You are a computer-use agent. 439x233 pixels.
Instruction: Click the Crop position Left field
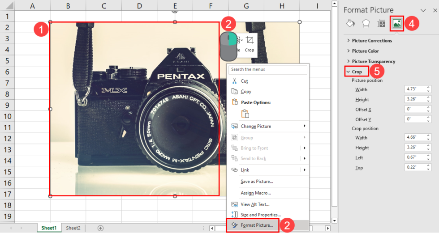coord(415,157)
